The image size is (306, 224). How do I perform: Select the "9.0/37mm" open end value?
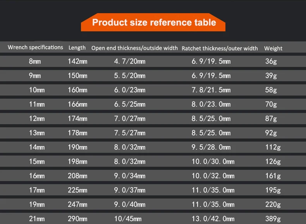click(x=130, y=190)
